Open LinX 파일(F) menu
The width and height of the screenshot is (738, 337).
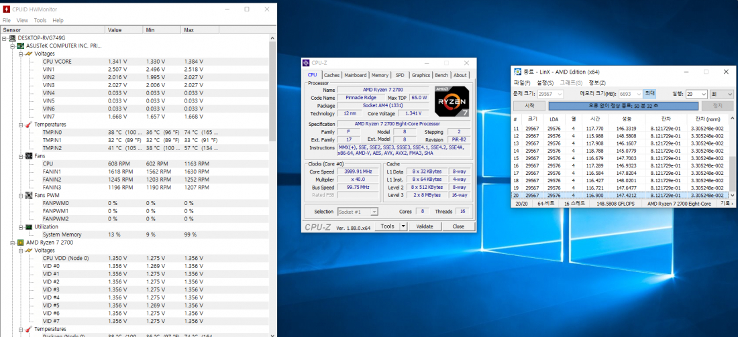pos(523,82)
